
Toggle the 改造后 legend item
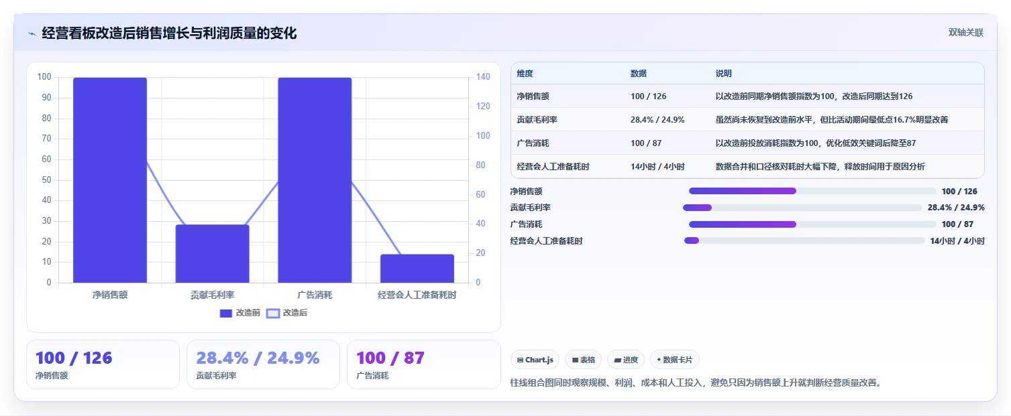click(x=287, y=313)
